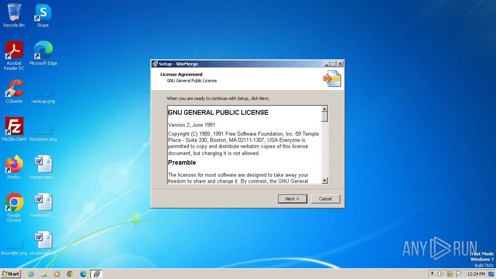Open CCleaner desktop shortcut

coord(14,91)
